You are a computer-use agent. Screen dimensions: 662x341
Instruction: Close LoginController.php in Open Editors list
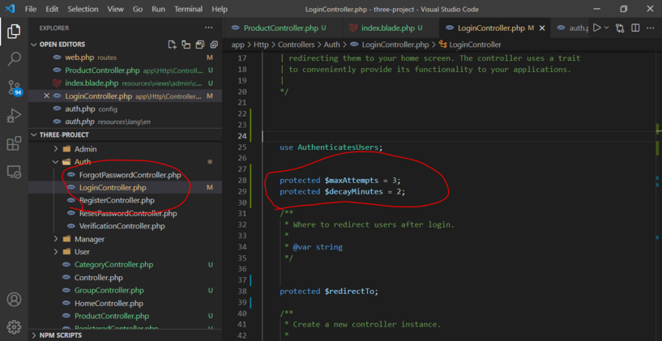point(46,96)
